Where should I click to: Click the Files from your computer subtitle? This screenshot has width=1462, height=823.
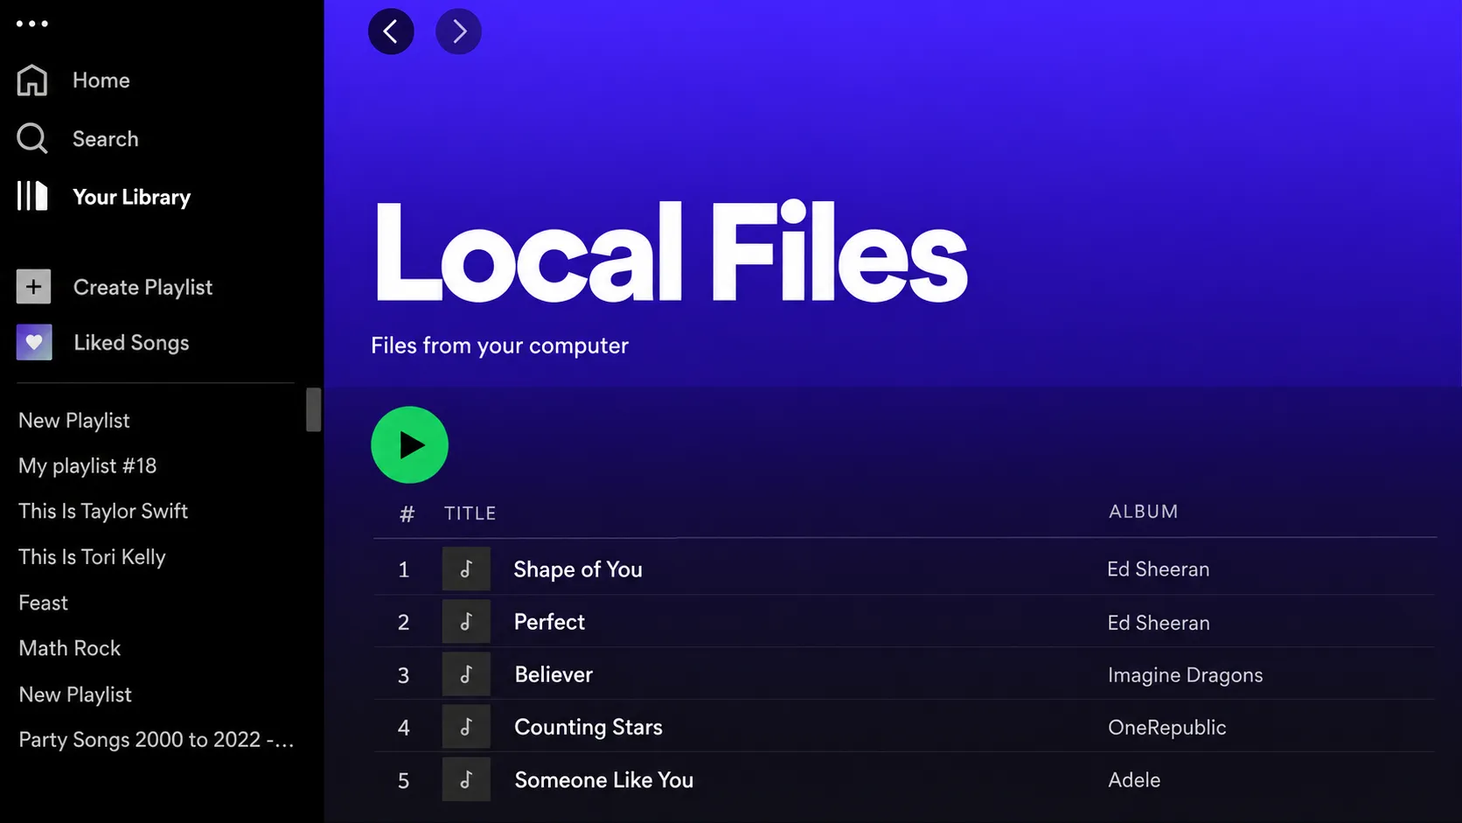pyautogui.click(x=499, y=346)
